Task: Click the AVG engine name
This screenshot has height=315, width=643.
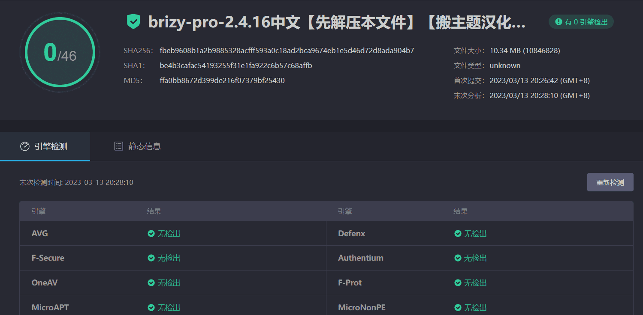Action: (x=39, y=234)
